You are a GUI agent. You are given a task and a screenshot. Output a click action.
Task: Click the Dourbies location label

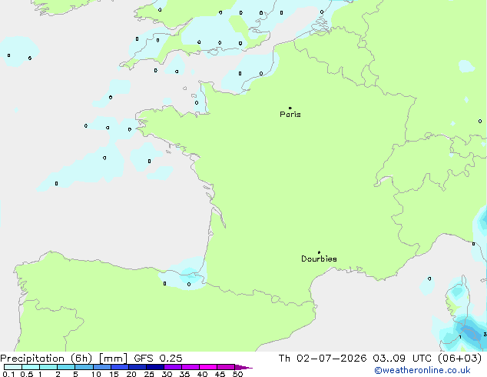click(319, 259)
